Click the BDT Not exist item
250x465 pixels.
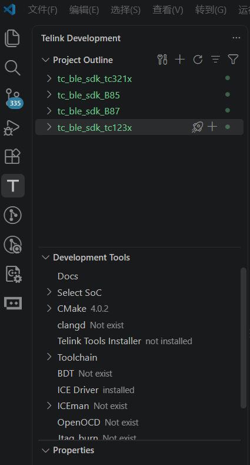(x=85, y=374)
